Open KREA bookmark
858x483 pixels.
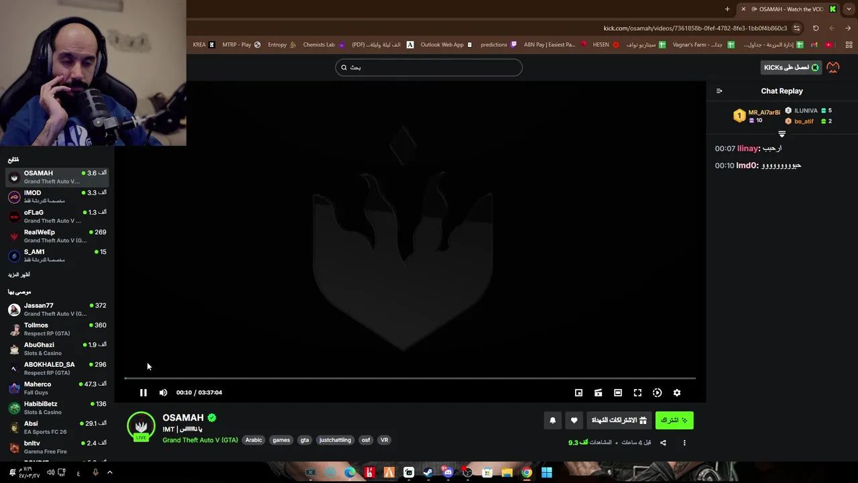pyautogui.click(x=204, y=45)
